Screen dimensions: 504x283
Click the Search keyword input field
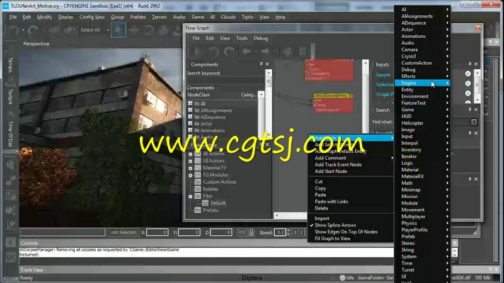coord(226,80)
